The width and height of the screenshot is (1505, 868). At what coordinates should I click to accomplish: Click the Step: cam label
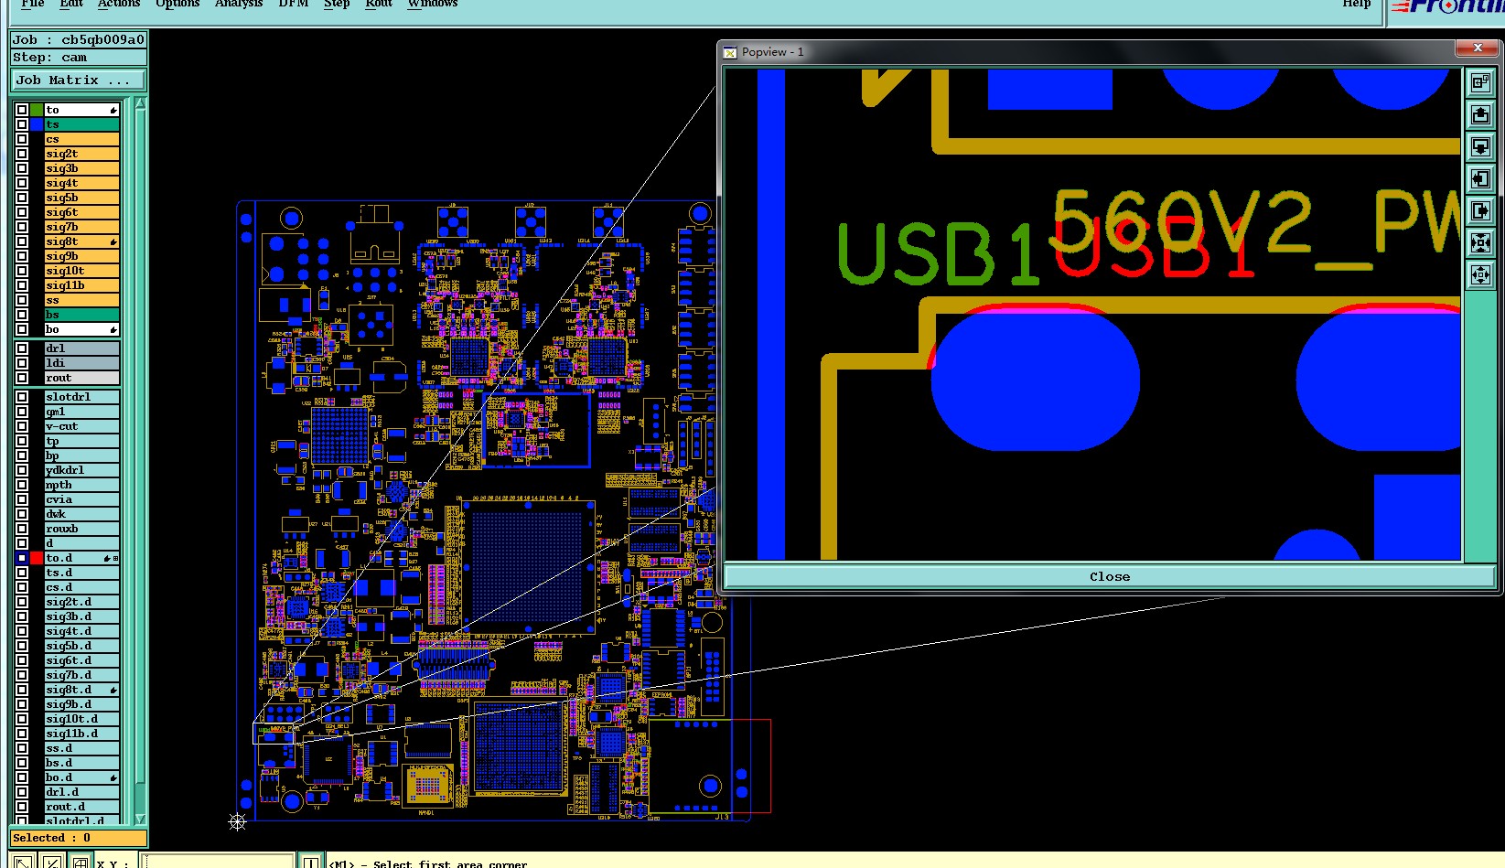78,58
